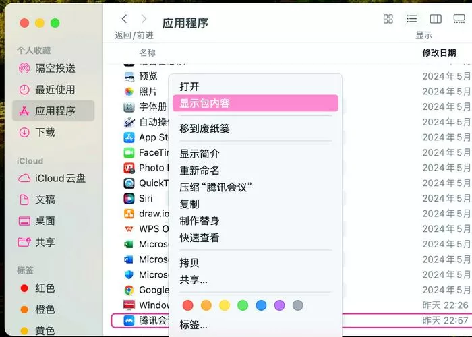Choose 压缩"腾讯会议" from context menu
472x337 pixels.
pyautogui.click(x=256, y=187)
